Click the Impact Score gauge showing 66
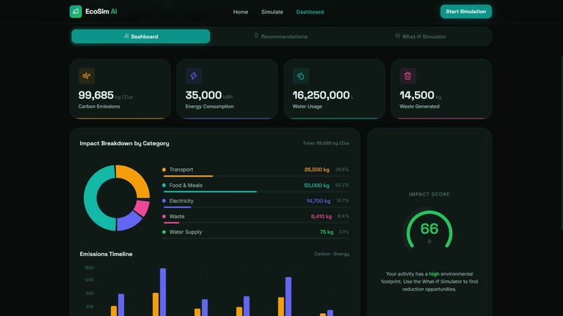 pyautogui.click(x=430, y=230)
